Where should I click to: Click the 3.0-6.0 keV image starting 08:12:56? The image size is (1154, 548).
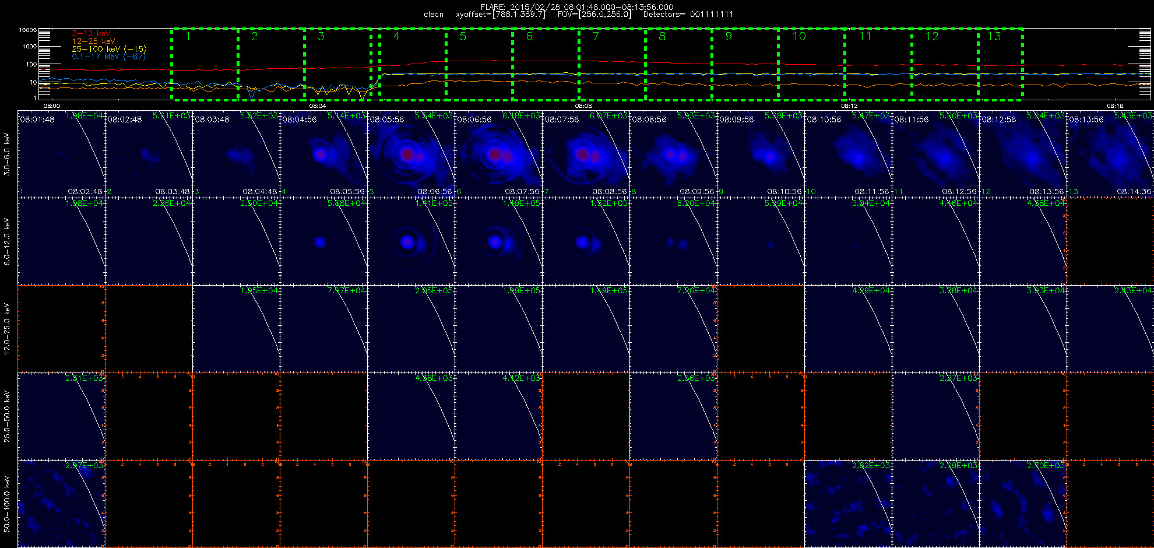coord(1023,154)
